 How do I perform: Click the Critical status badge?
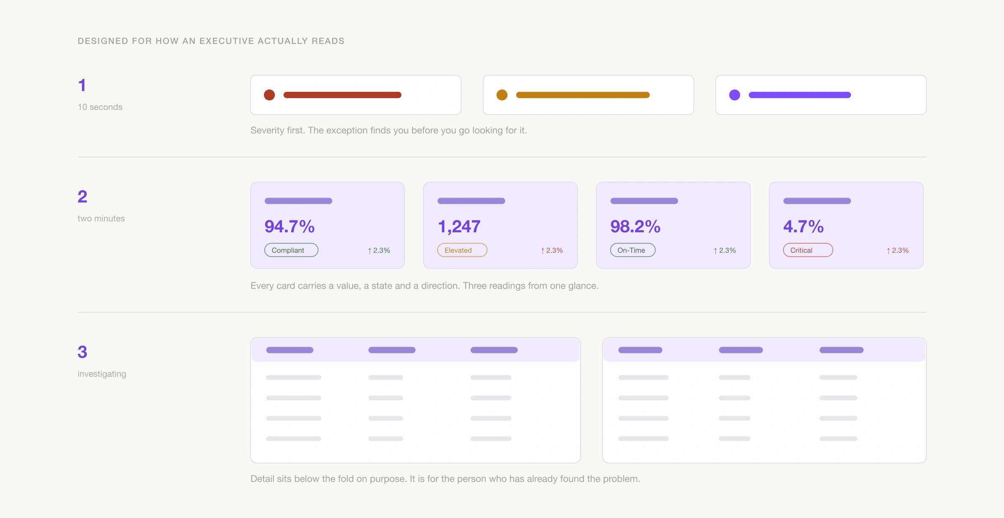click(808, 250)
